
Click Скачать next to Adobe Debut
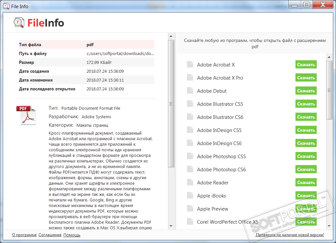click(x=306, y=91)
